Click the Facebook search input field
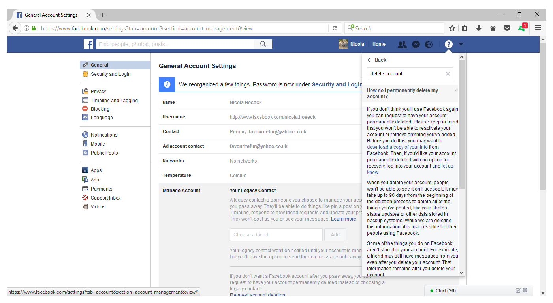 pos(175,44)
